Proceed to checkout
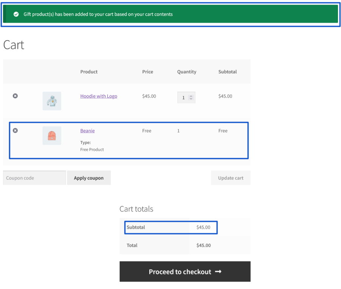Screen dimensions: 341x289 (180, 272)
